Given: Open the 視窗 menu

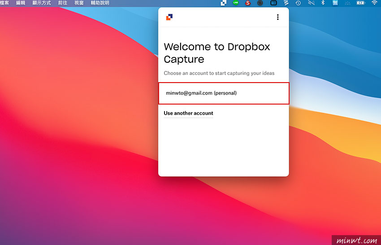Looking at the screenshot, I should tap(79, 3).
